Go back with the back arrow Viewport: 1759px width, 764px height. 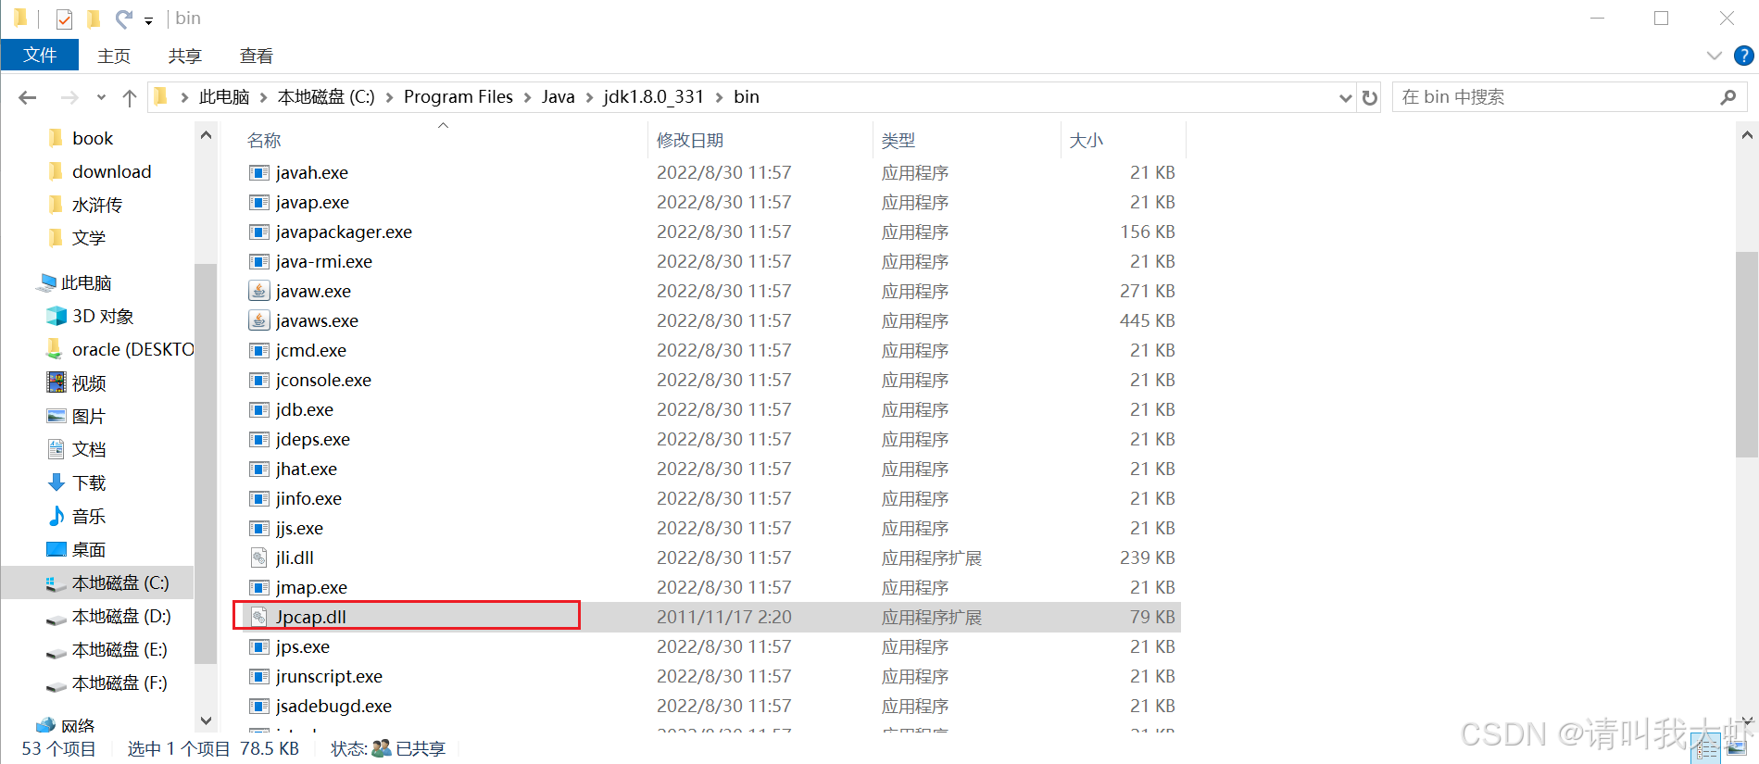click(x=28, y=97)
